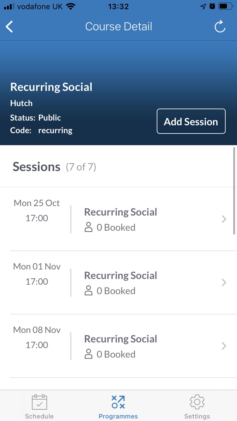237x421 pixels.
Task: Tap the back arrow icon
Action: pos(10,27)
